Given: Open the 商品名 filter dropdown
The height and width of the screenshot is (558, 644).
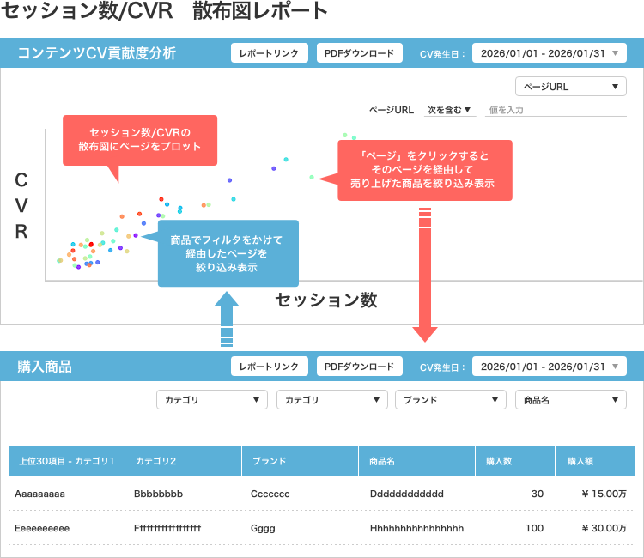Looking at the screenshot, I should pyautogui.click(x=571, y=400).
